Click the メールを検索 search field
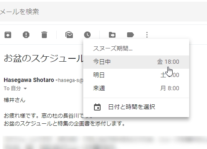The width and height of the screenshot is (207, 149). 103,12
